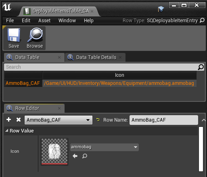207x177 pixels.
Task: Find Row Type struct with magnifier icon
Action: click(x=202, y=21)
